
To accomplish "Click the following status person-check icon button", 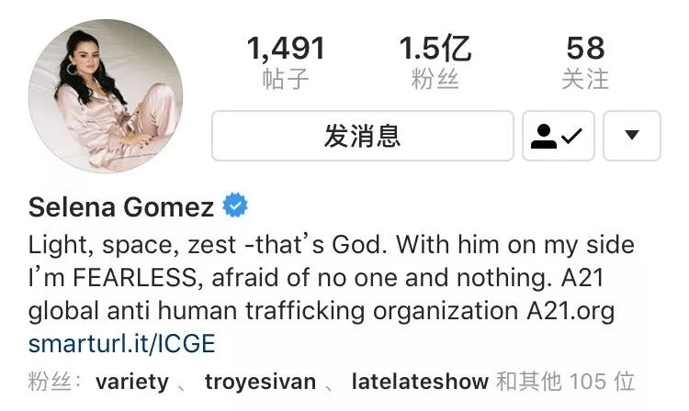I will [558, 136].
